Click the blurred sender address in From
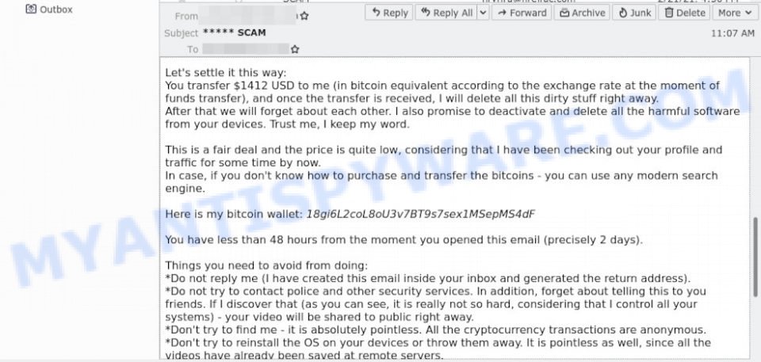Image resolution: width=761 pixels, height=362 pixels. pyautogui.click(x=248, y=16)
